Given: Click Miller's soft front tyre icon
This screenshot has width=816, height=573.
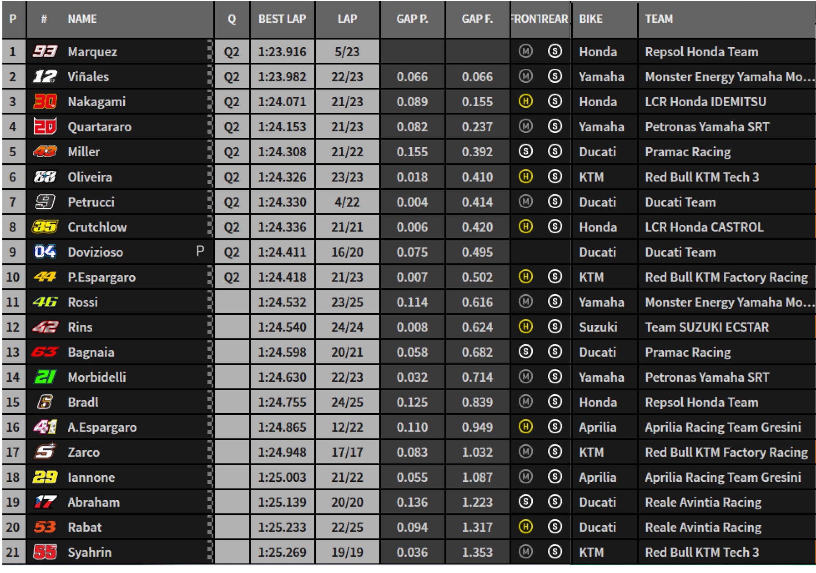Looking at the screenshot, I should tap(526, 152).
